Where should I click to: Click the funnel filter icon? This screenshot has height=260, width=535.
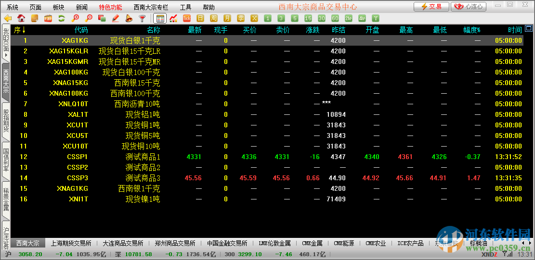pyautogui.click(x=142, y=18)
